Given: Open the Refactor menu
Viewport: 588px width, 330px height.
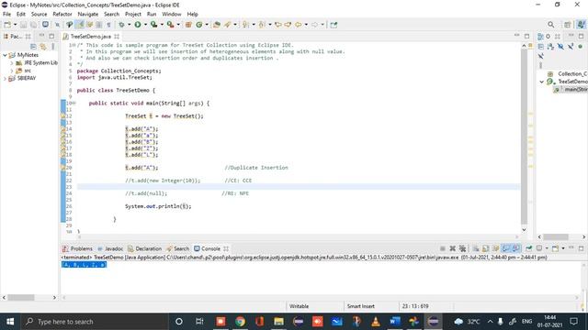Looking at the screenshot, I should tap(62, 15).
